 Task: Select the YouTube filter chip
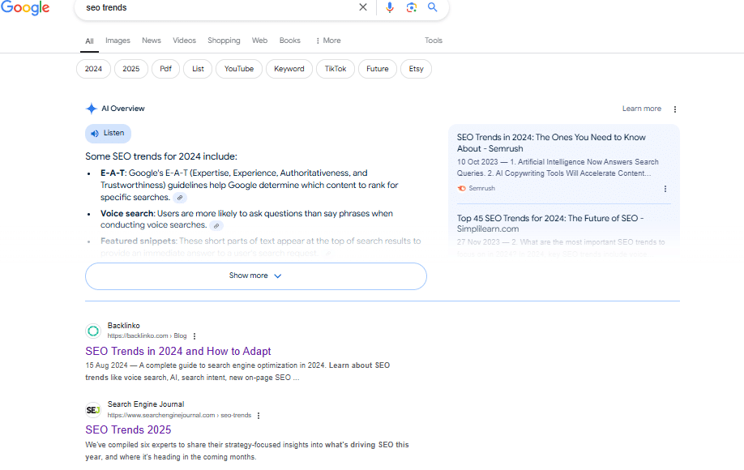click(239, 69)
